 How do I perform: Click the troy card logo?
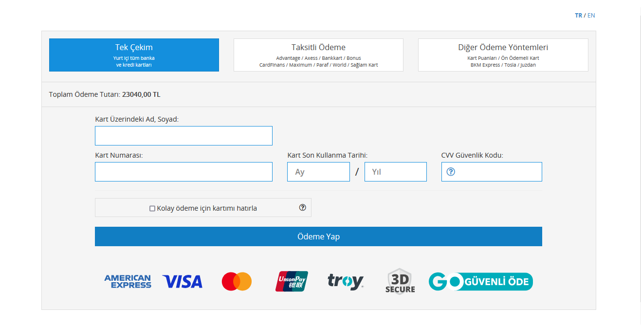click(x=346, y=282)
